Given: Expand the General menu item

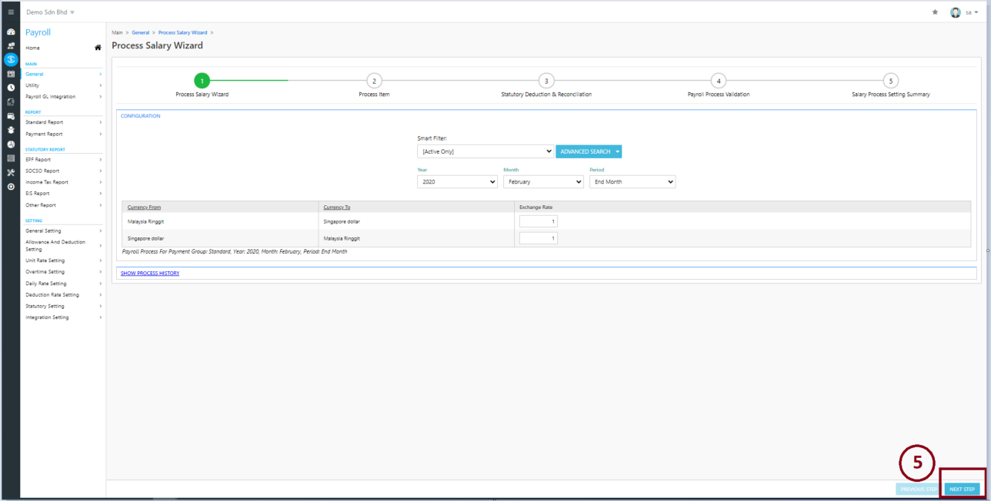Looking at the screenshot, I should point(63,74).
